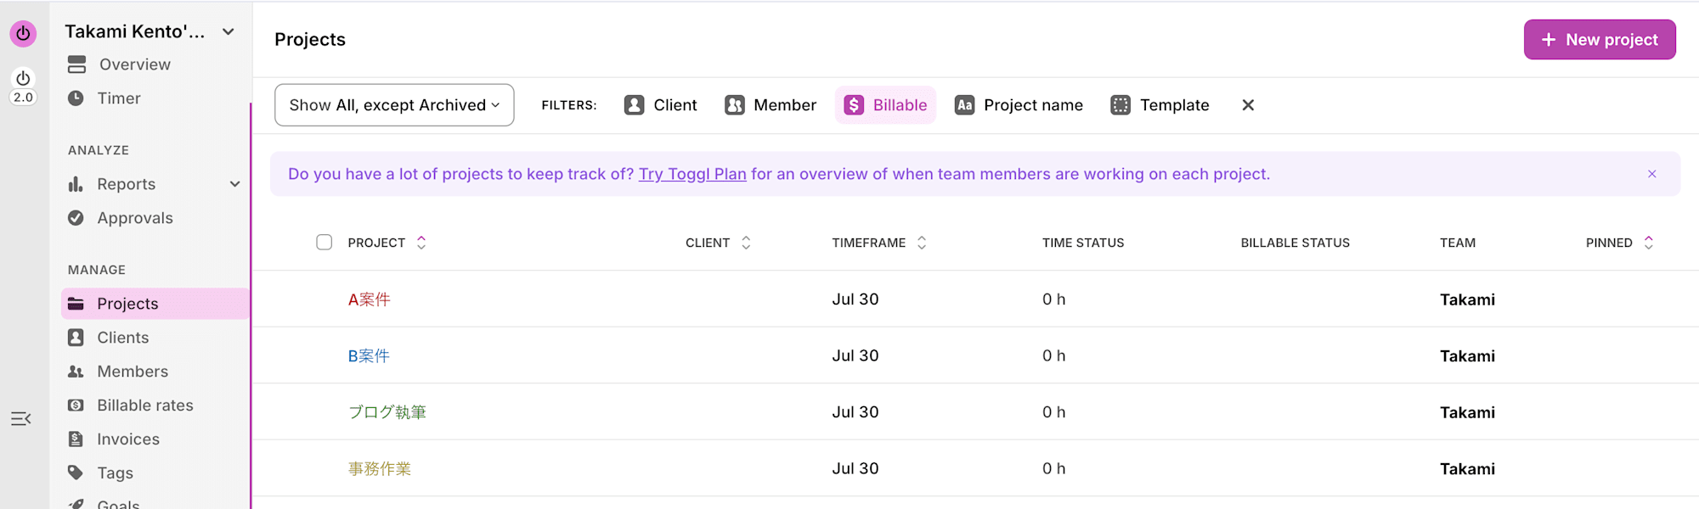This screenshot has height=509, width=1699.
Task: Click the Tags icon in the sidebar
Action: [x=76, y=473]
